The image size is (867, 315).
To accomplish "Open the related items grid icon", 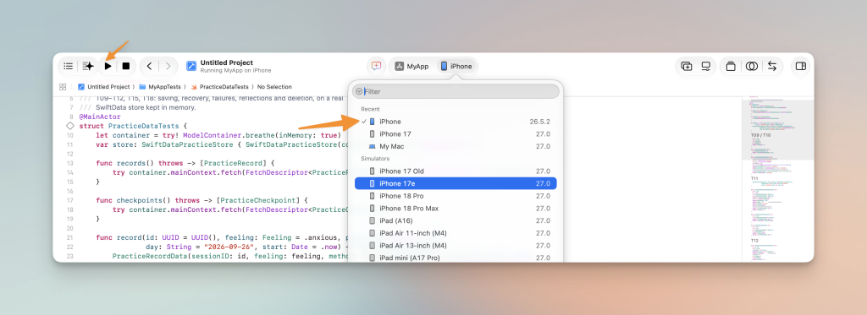I will pyautogui.click(x=63, y=87).
